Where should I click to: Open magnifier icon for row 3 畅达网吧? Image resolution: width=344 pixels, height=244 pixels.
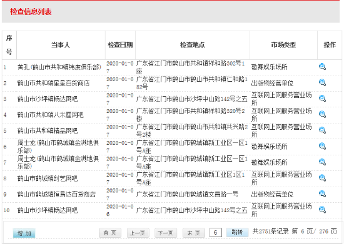point(322,99)
